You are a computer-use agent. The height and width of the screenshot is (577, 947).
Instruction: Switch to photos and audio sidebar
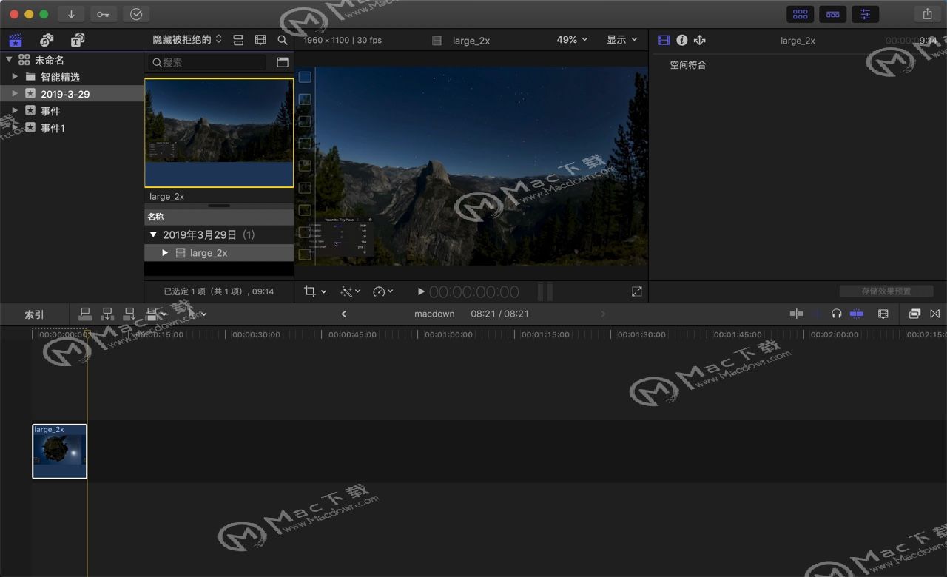click(47, 40)
